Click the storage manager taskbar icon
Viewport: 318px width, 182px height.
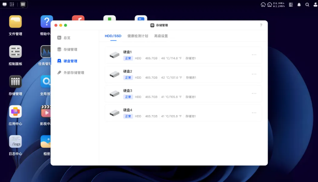click(x=23, y=4)
